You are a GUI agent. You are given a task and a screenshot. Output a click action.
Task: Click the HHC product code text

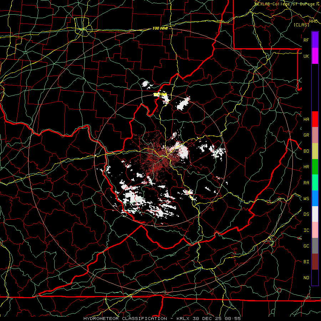[x=314, y=21]
